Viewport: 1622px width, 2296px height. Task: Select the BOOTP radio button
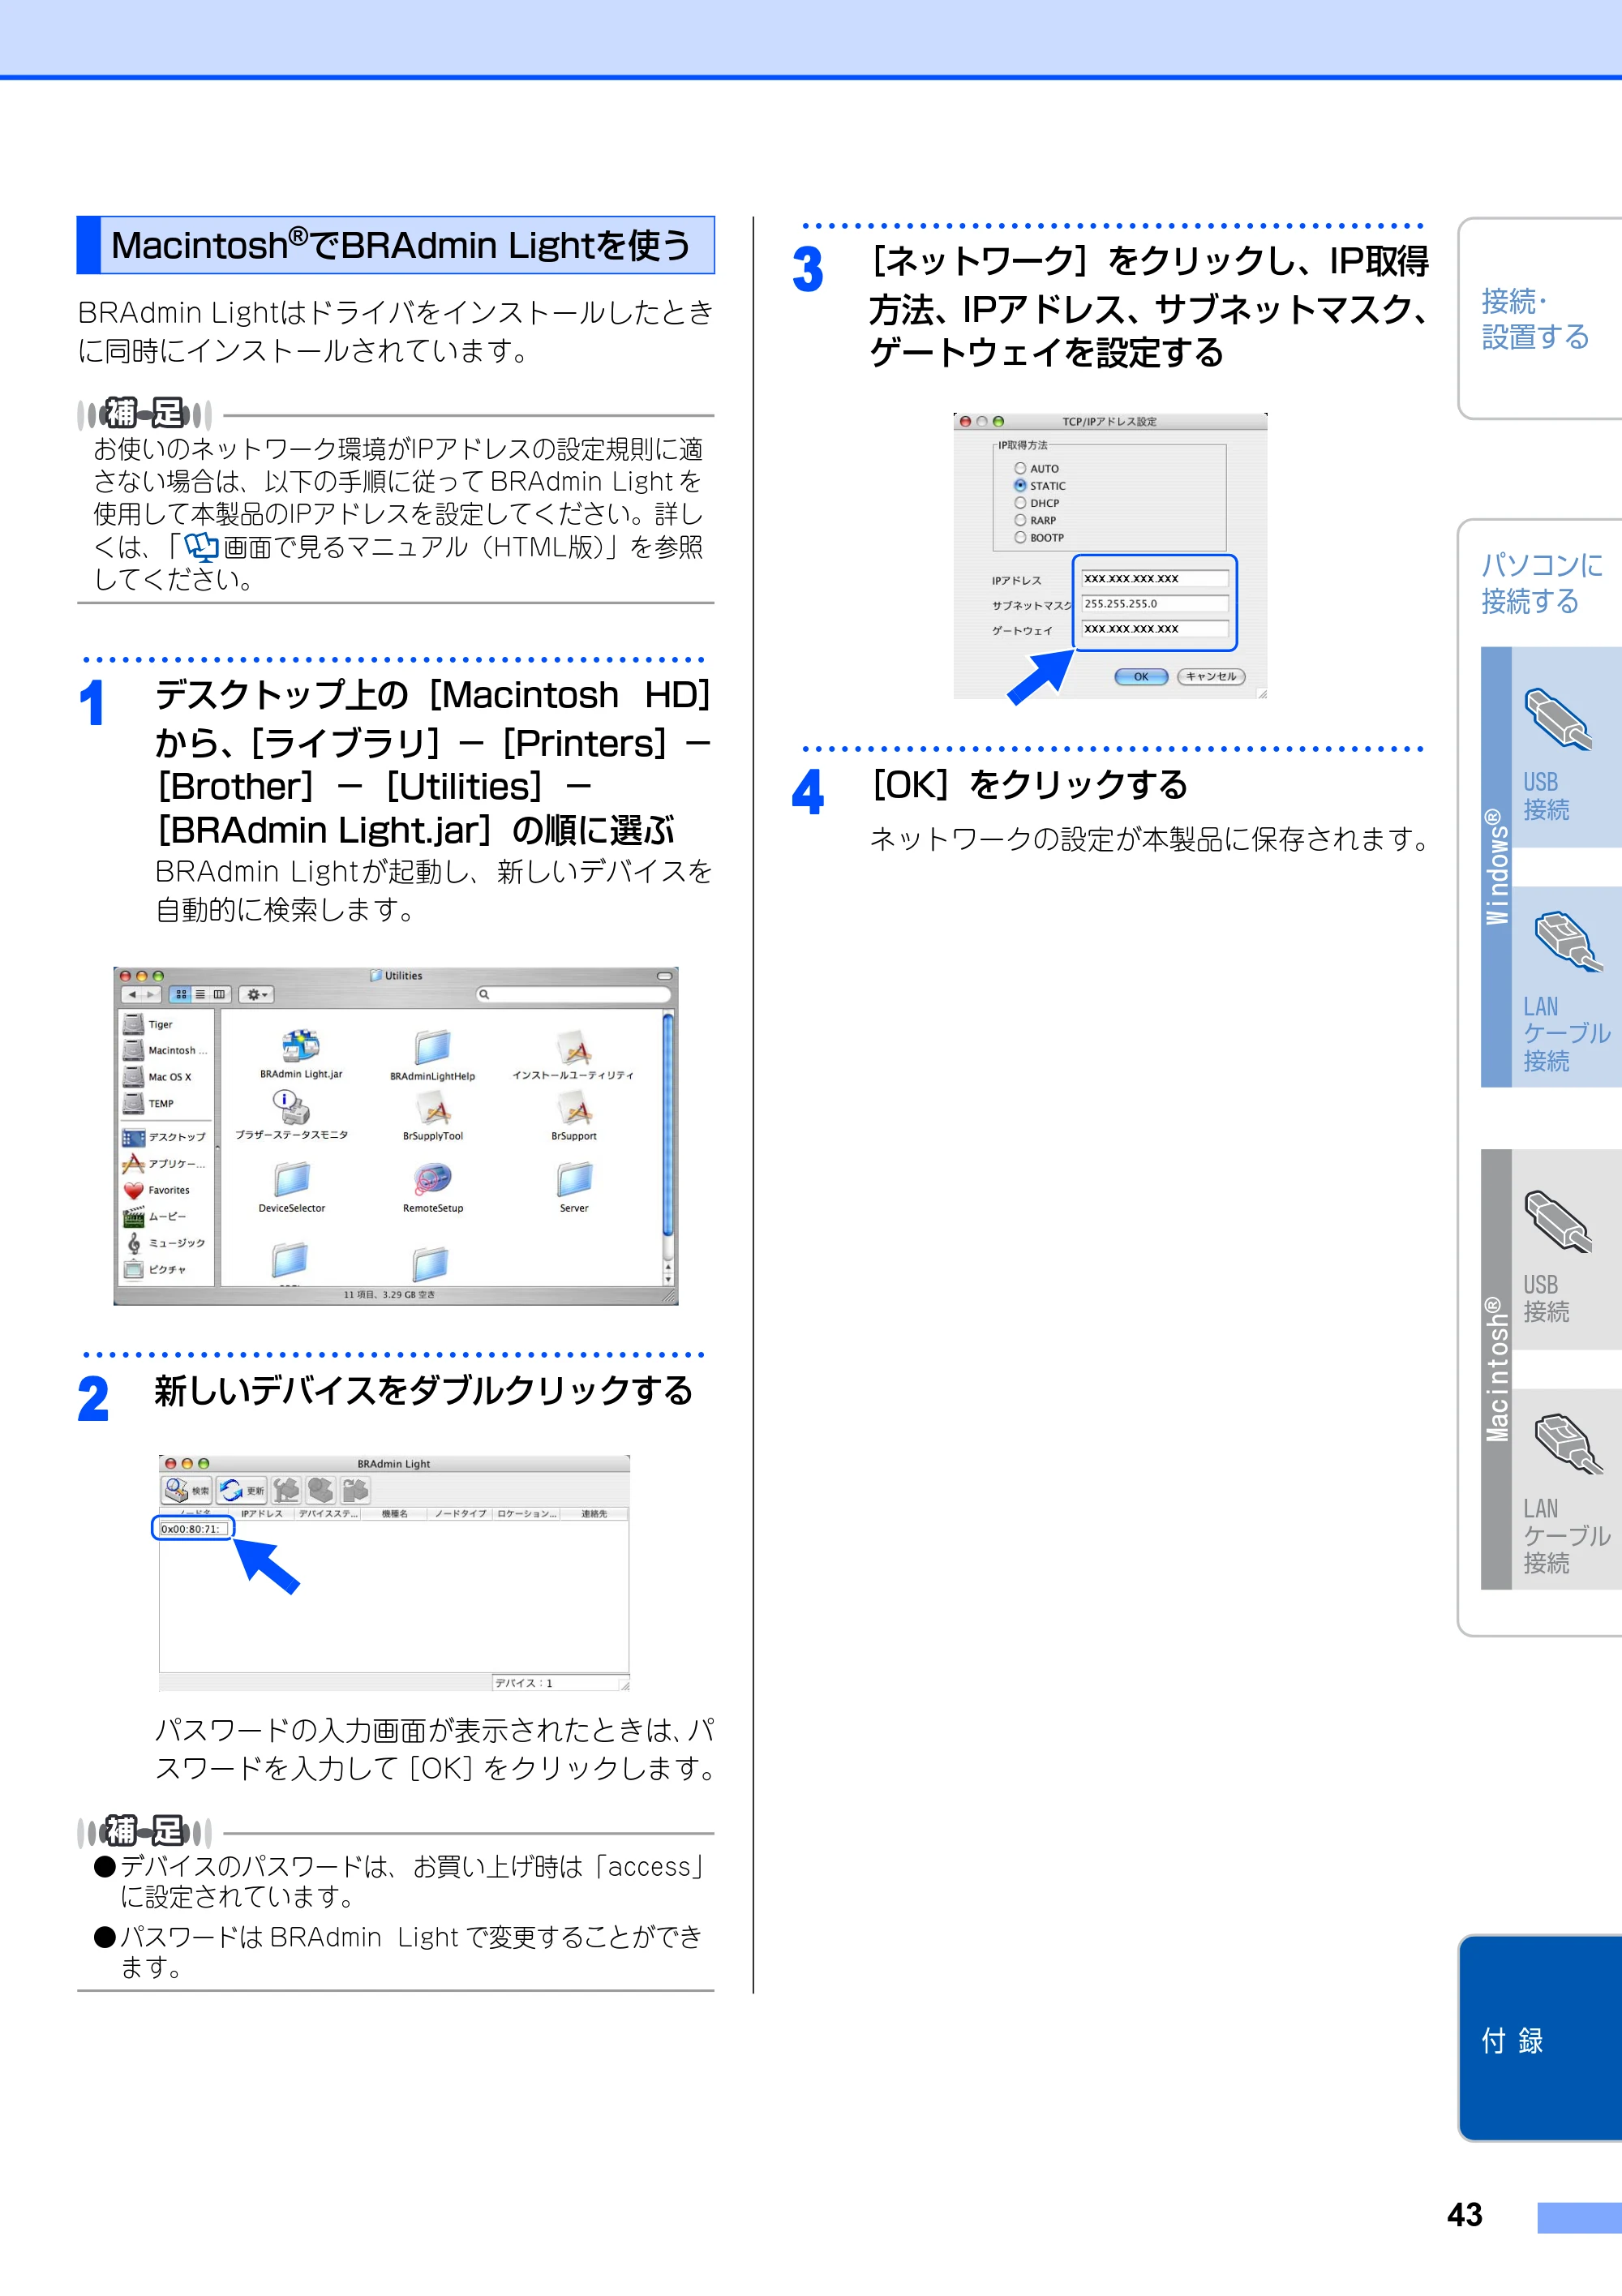[x=1020, y=537]
